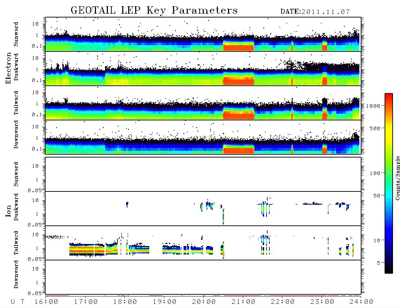The image size is (400, 308).
Task: Select the Ion Dawnward axis label
Action: pyautogui.click(x=16, y=274)
